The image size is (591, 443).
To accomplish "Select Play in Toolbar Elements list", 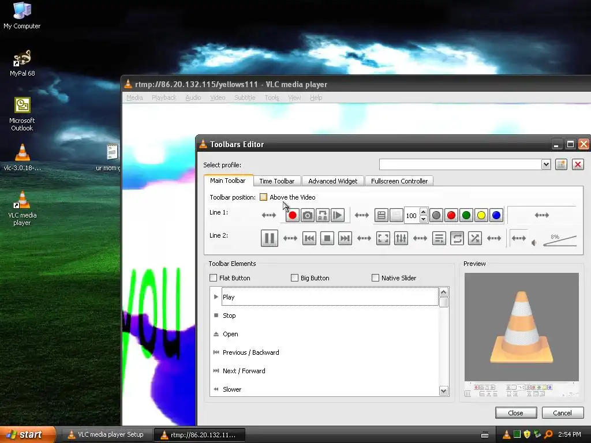I will (x=324, y=297).
